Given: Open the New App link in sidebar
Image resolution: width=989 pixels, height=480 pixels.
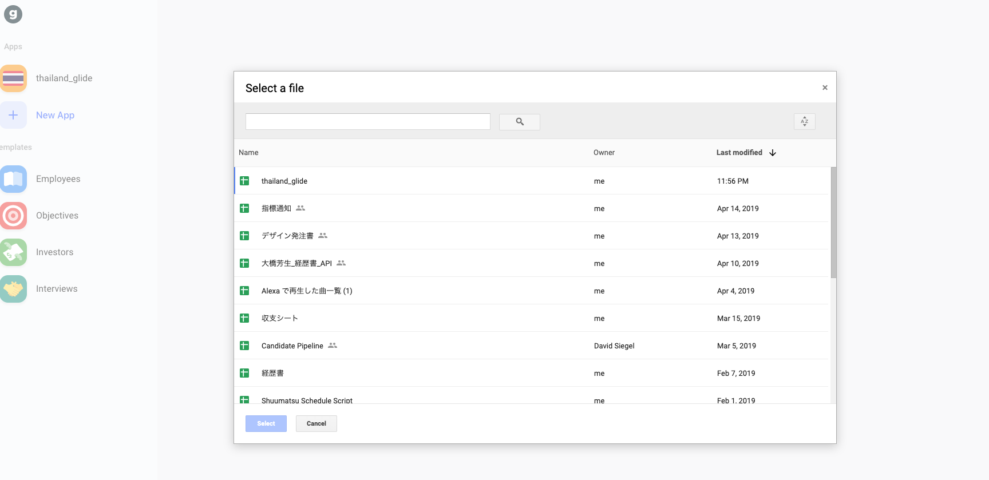Looking at the screenshot, I should (55, 115).
